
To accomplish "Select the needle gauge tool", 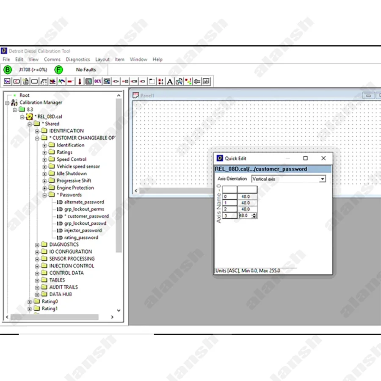I will pyautogui.click(x=61, y=81).
